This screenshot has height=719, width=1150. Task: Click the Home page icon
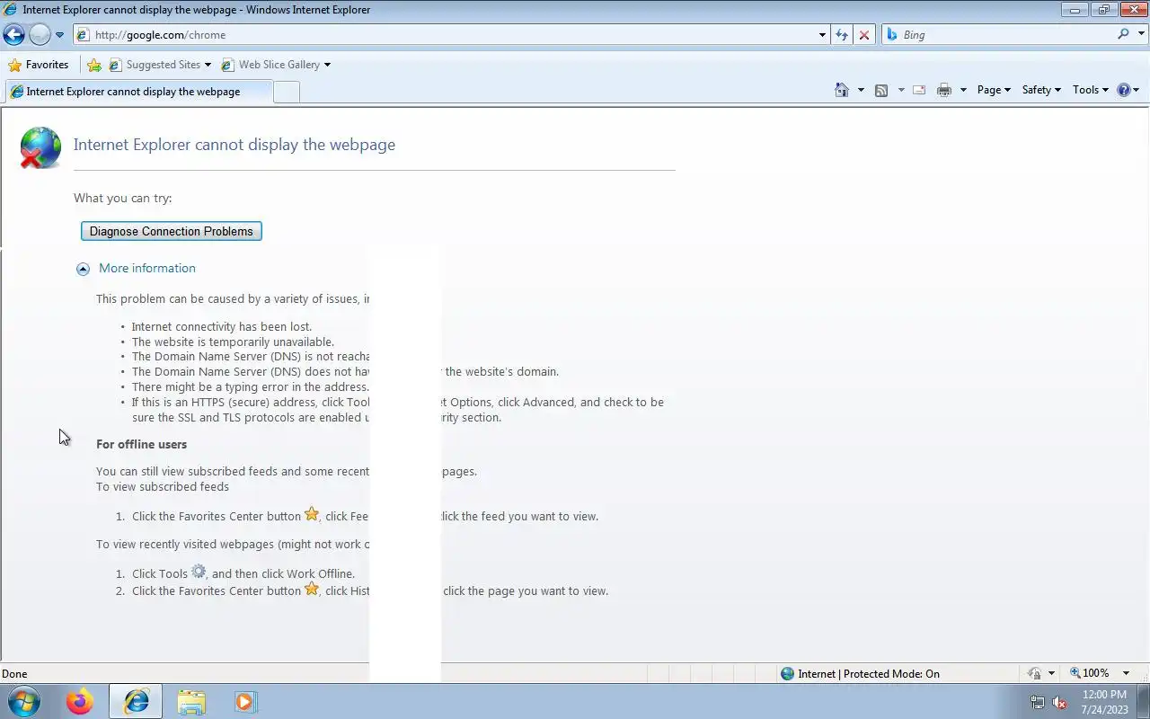click(x=842, y=90)
